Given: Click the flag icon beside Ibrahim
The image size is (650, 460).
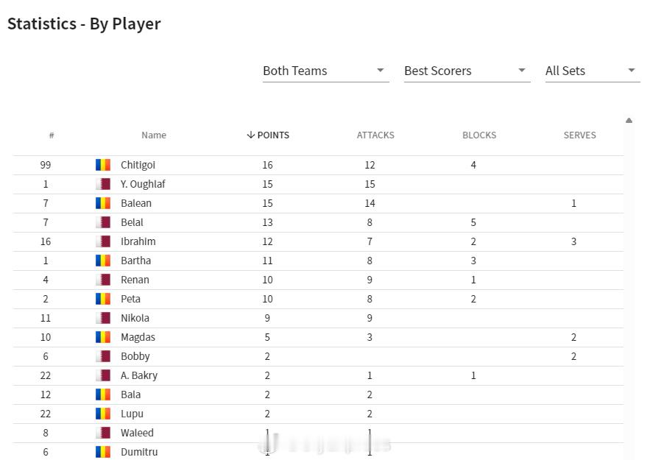Looking at the screenshot, I should click(103, 241).
